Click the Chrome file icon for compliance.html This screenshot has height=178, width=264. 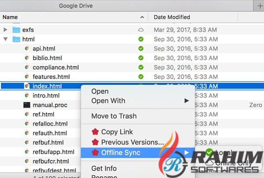[x=27, y=67]
